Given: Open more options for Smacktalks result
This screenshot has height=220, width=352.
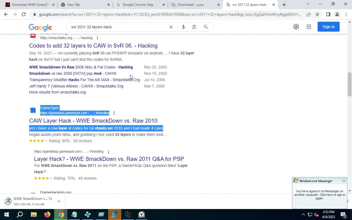Looking at the screenshot, I should click(x=97, y=38).
